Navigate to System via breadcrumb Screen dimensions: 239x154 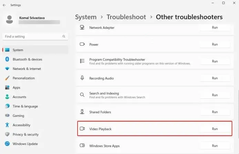tap(86, 17)
